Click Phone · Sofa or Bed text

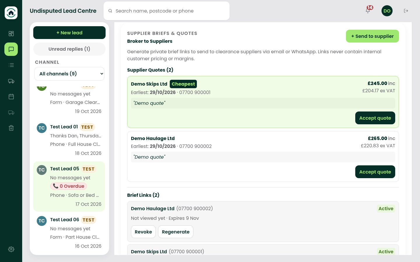pyautogui.click(x=74, y=195)
